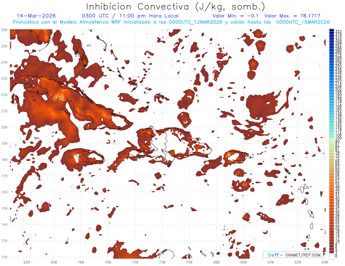Click the '24N' latitude axis label
The height and width of the screenshot is (266, 345).
tap(4, 62)
